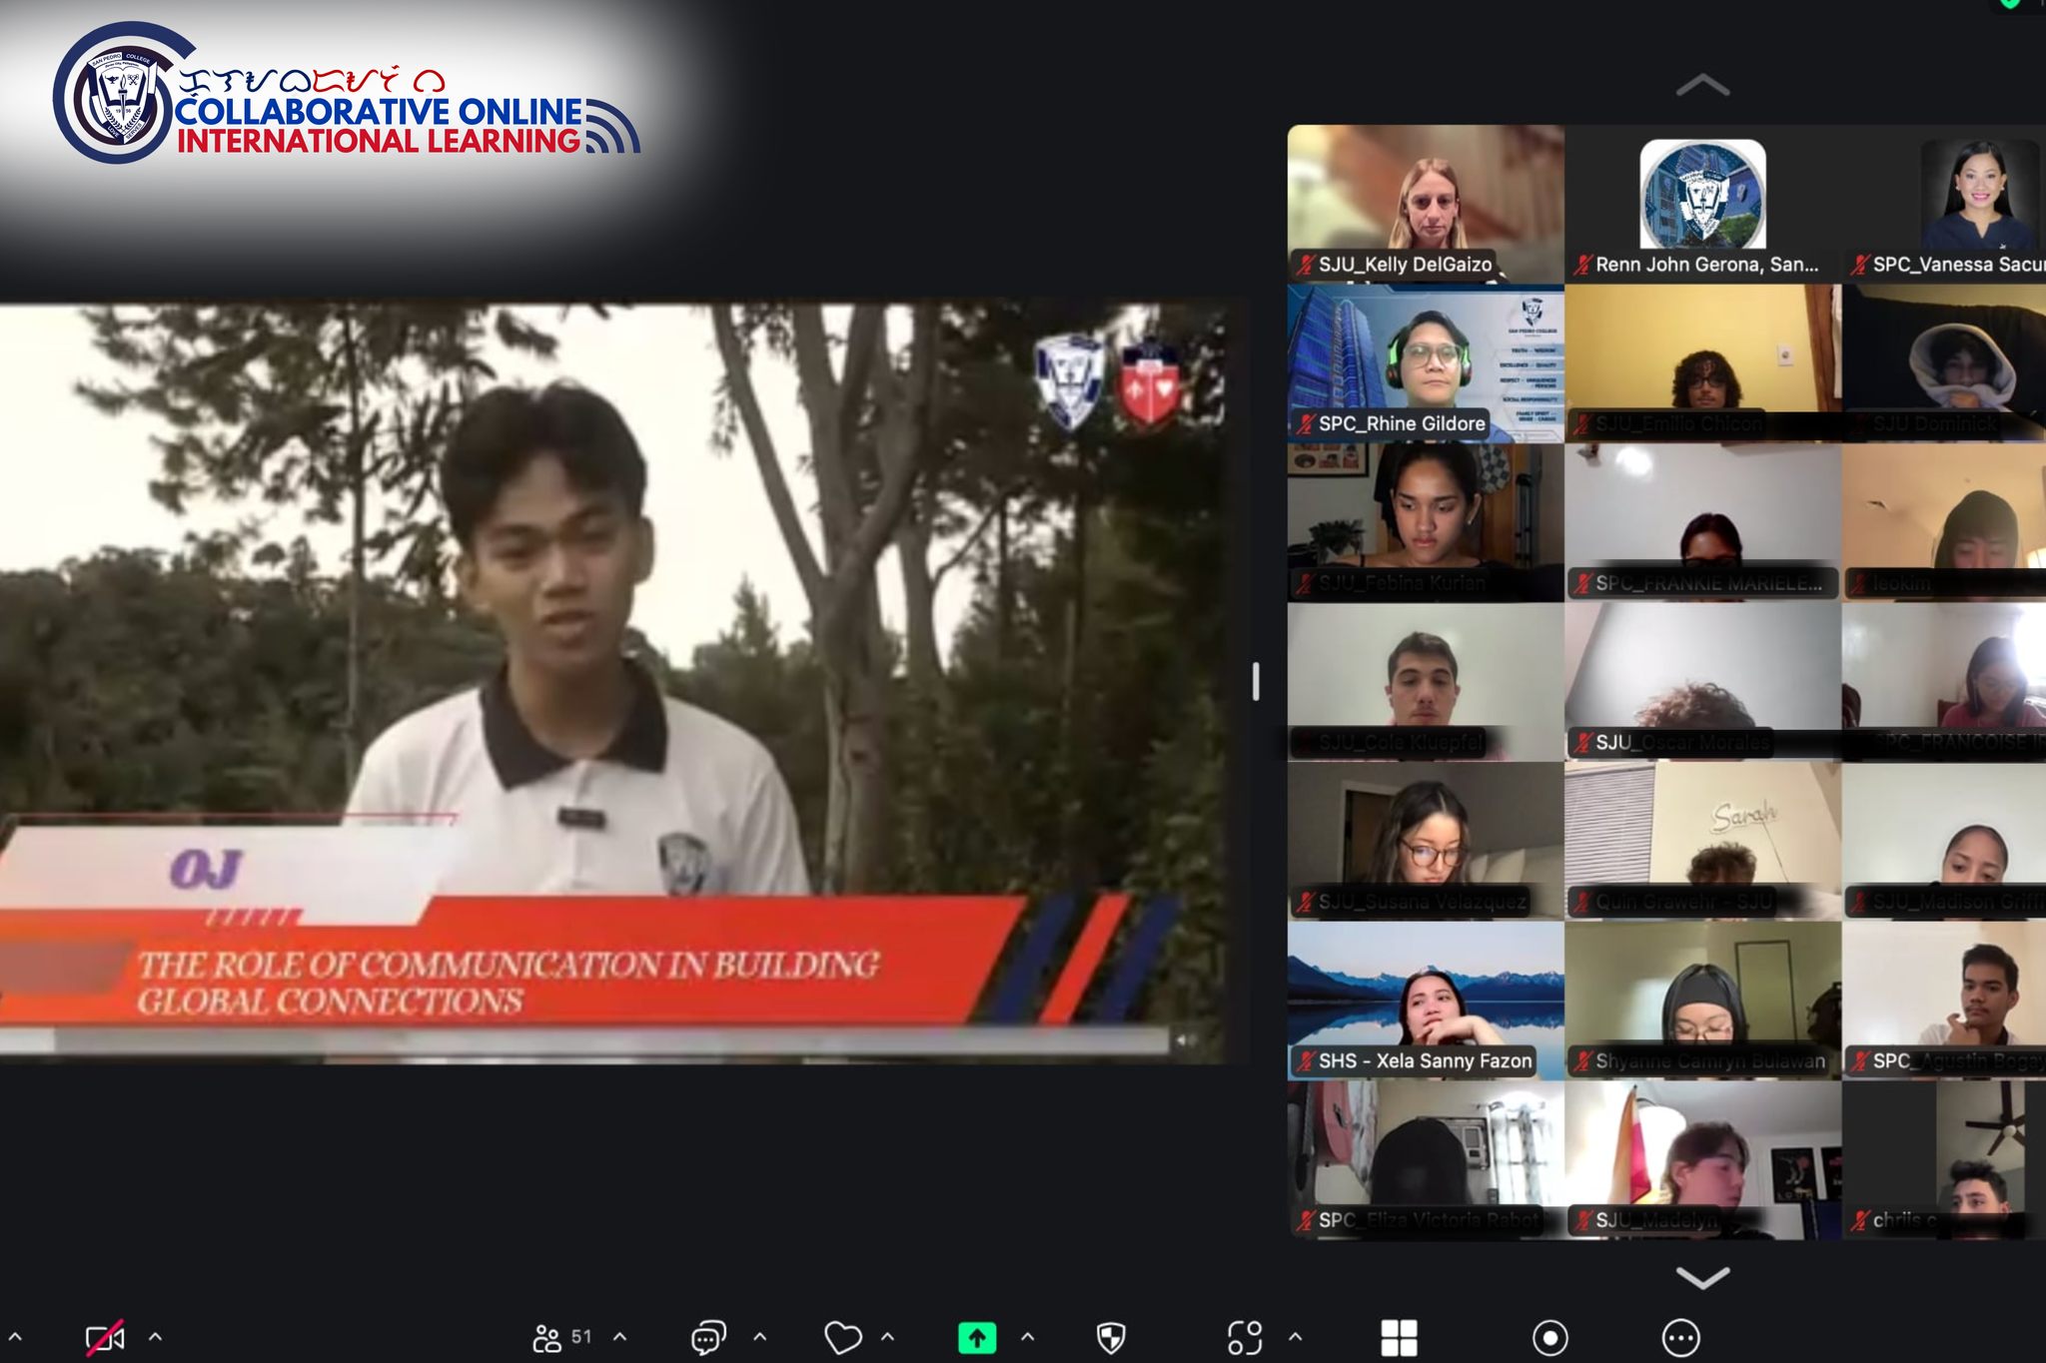Toggle the video camera on
The width and height of the screenshot is (2046, 1363).
point(105,1337)
